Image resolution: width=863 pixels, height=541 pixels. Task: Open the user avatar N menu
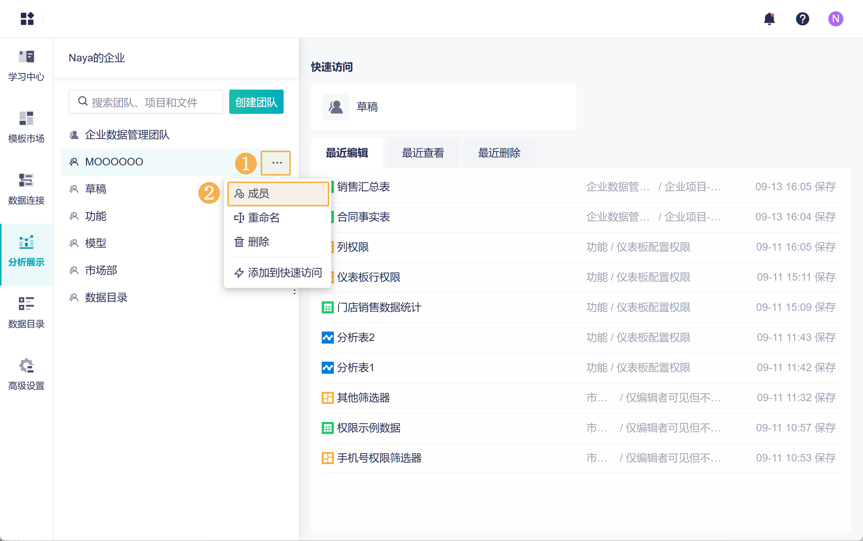[x=835, y=19]
